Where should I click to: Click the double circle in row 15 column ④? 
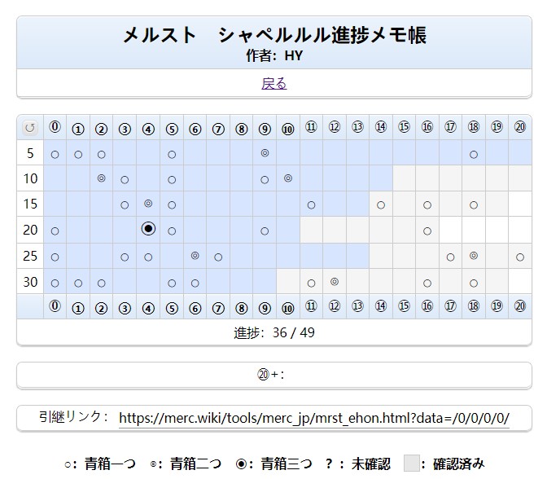click(148, 204)
